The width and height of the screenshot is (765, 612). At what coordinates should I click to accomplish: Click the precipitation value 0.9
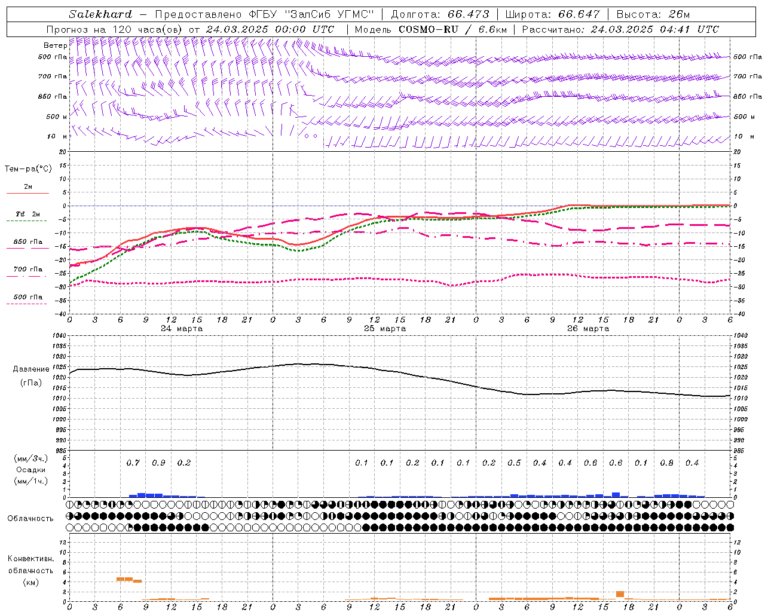pos(158,463)
